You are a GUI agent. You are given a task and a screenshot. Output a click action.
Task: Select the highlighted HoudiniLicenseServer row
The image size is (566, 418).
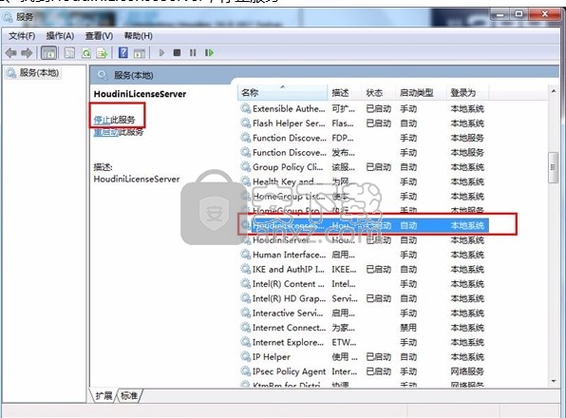(x=363, y=225)
